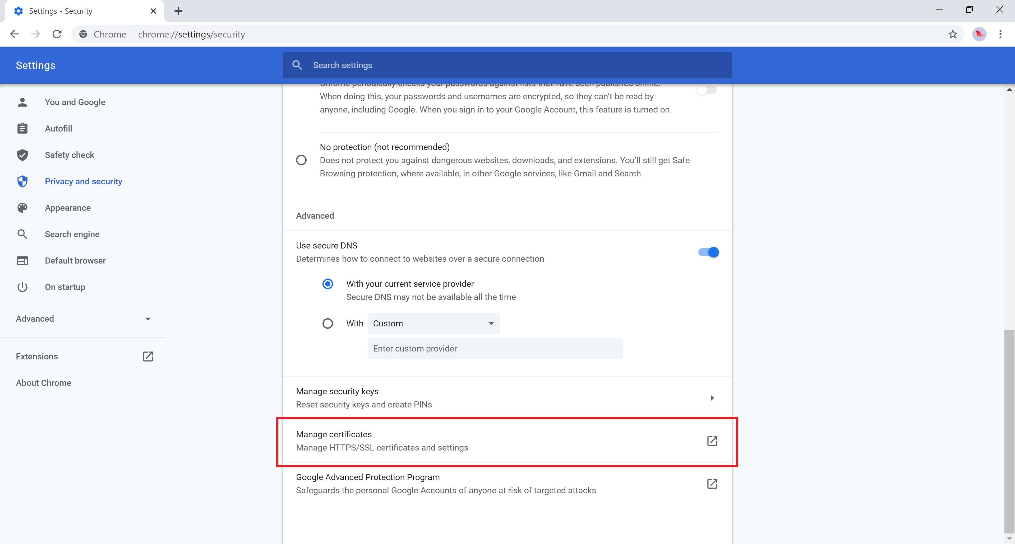Click the Advanced section heading in content
The height and width of the screenshot is (544, 1015).
[x=315, y=216]
